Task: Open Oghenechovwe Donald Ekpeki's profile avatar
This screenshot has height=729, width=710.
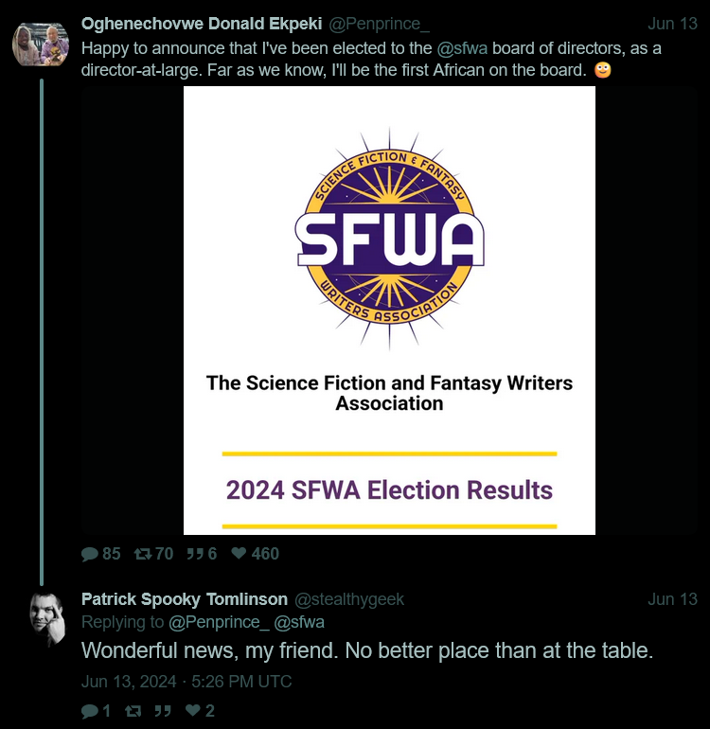Action: (x=41, y=44)
